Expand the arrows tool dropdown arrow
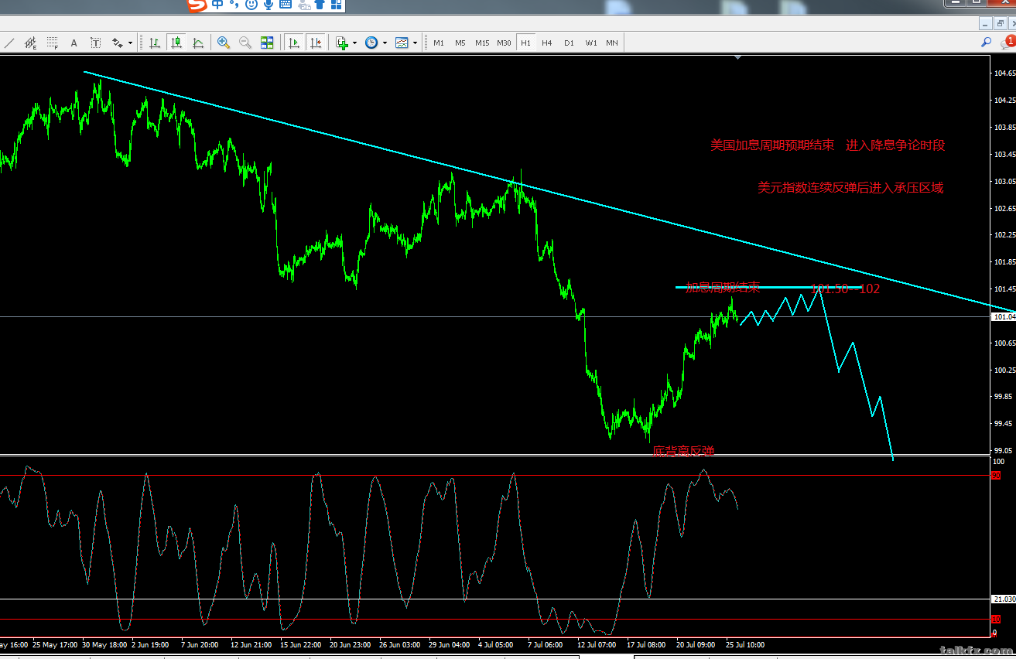This screenshot has width=1016, height=659. pos(130,43)
